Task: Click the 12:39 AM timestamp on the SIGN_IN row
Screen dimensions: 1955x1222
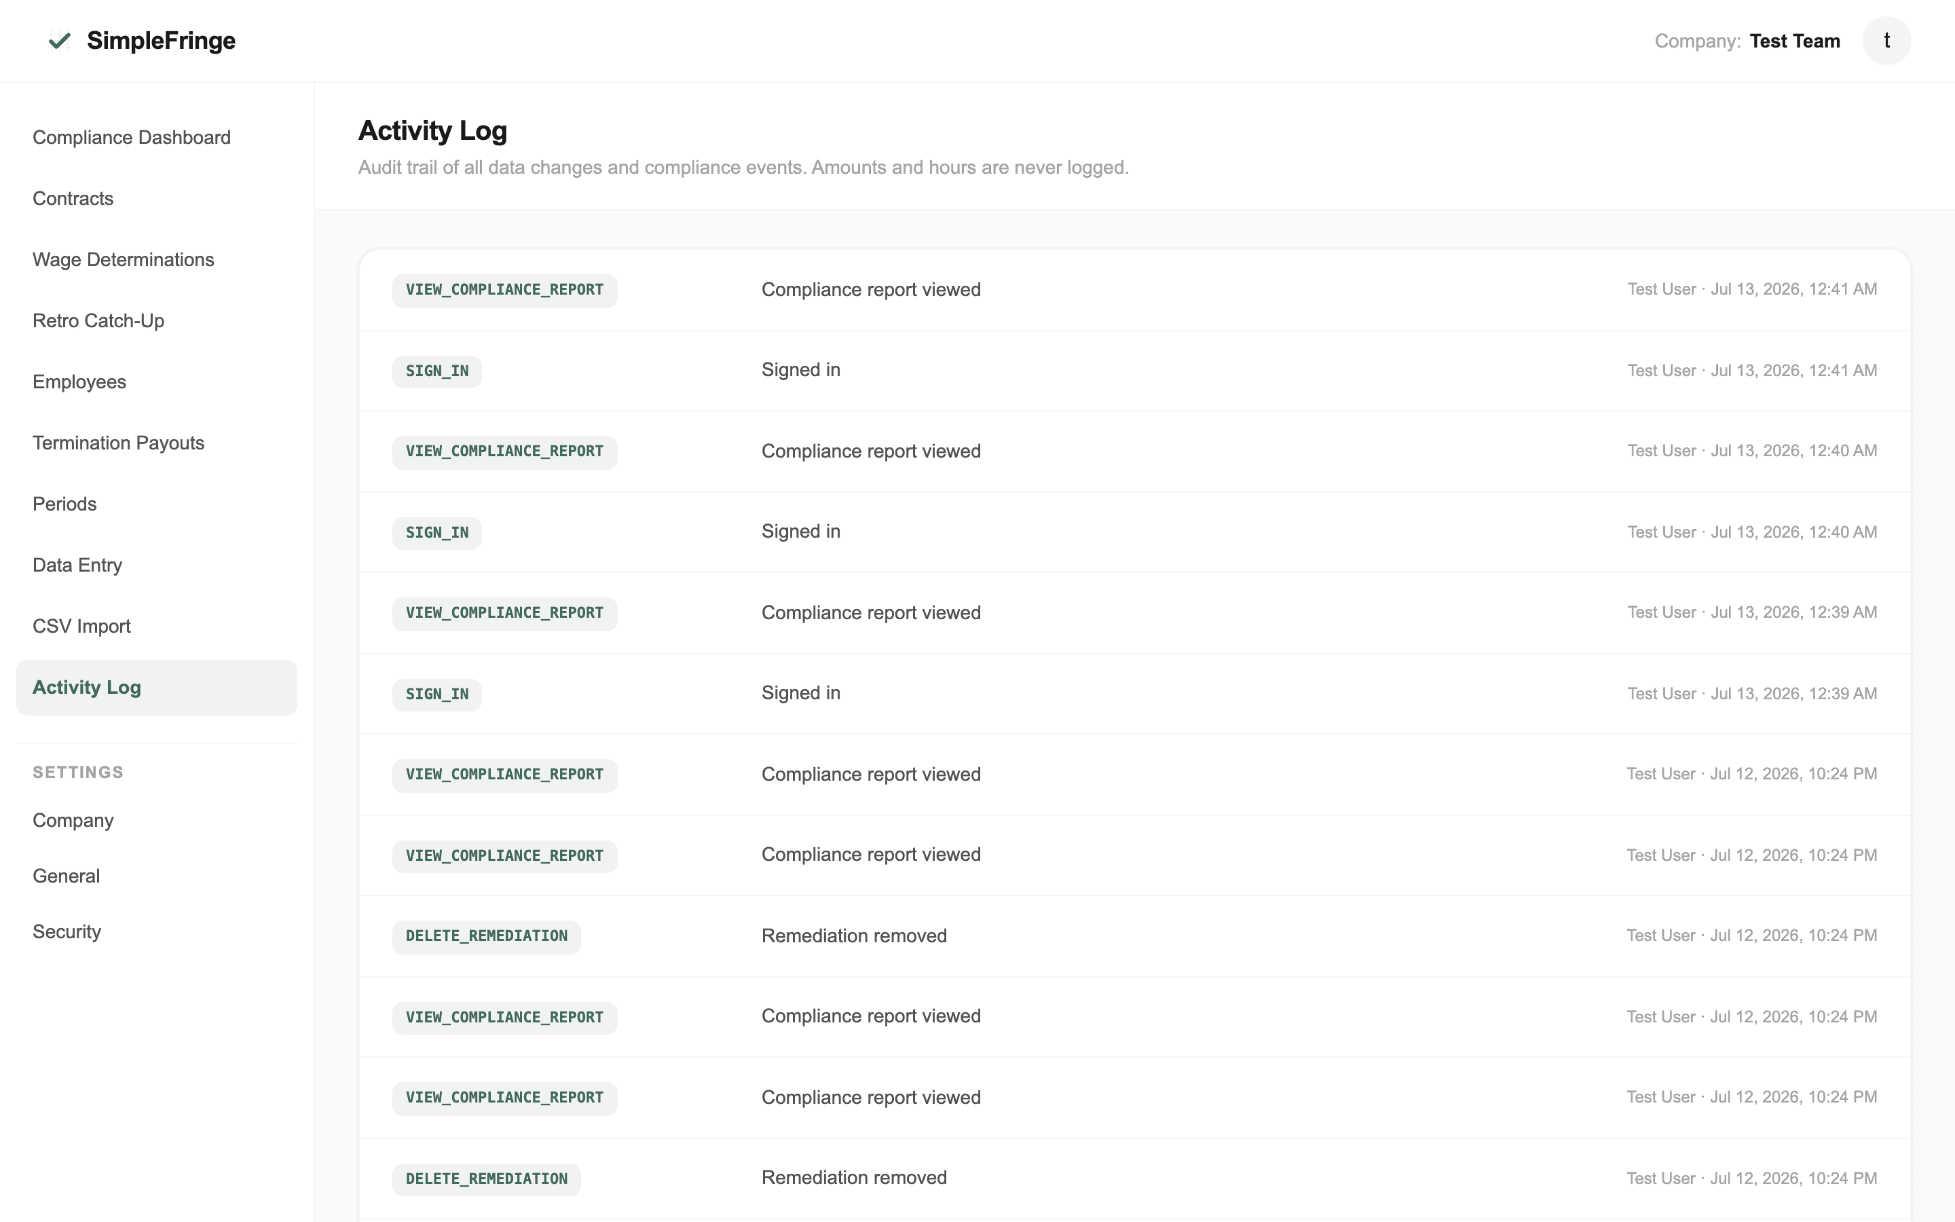Action: click(1751, 693)
